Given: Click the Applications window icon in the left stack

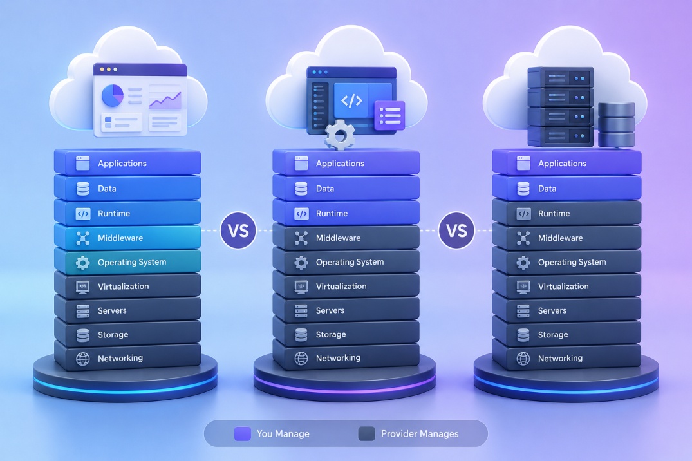Looking at the screenshot, I should [82, 164].
